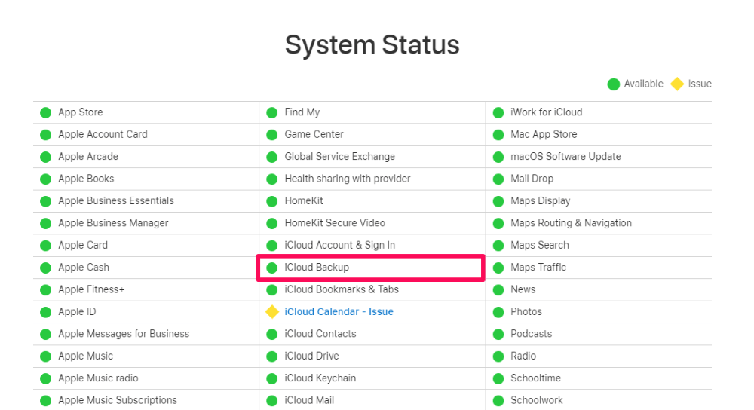This screenshot has width=754, height=410.
Task: Click the yellow diamond beside iCloud Calendar
Action: click(272, 311)
